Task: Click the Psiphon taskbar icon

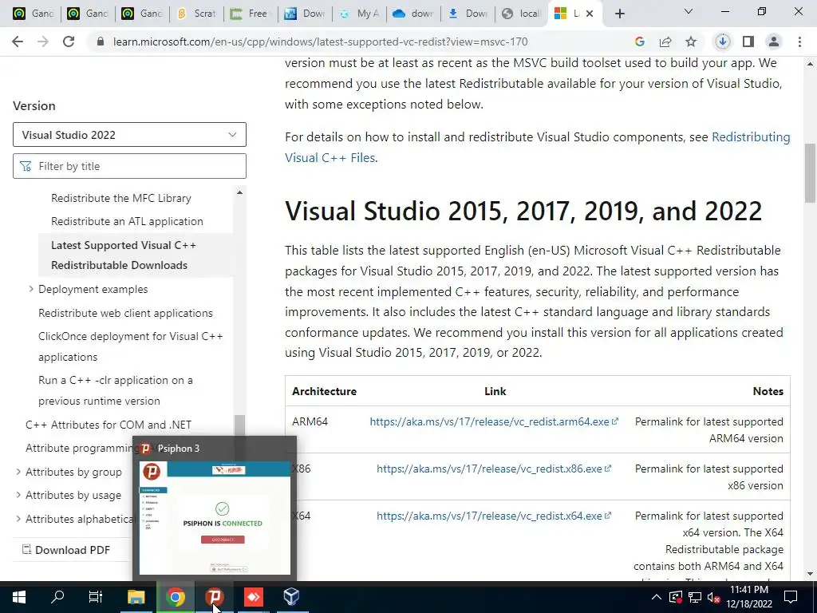Action: [x=214, y=597]
